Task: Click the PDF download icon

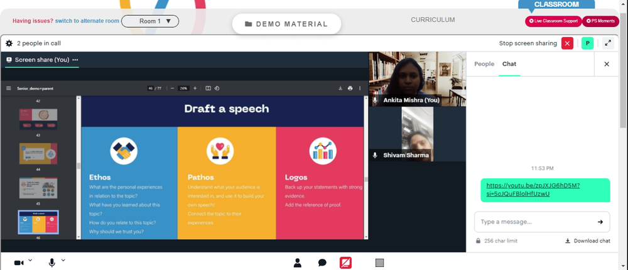Action: 340,89
